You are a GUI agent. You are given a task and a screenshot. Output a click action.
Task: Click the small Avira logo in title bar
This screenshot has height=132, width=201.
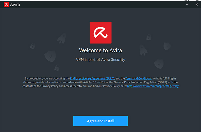[6, 5]
